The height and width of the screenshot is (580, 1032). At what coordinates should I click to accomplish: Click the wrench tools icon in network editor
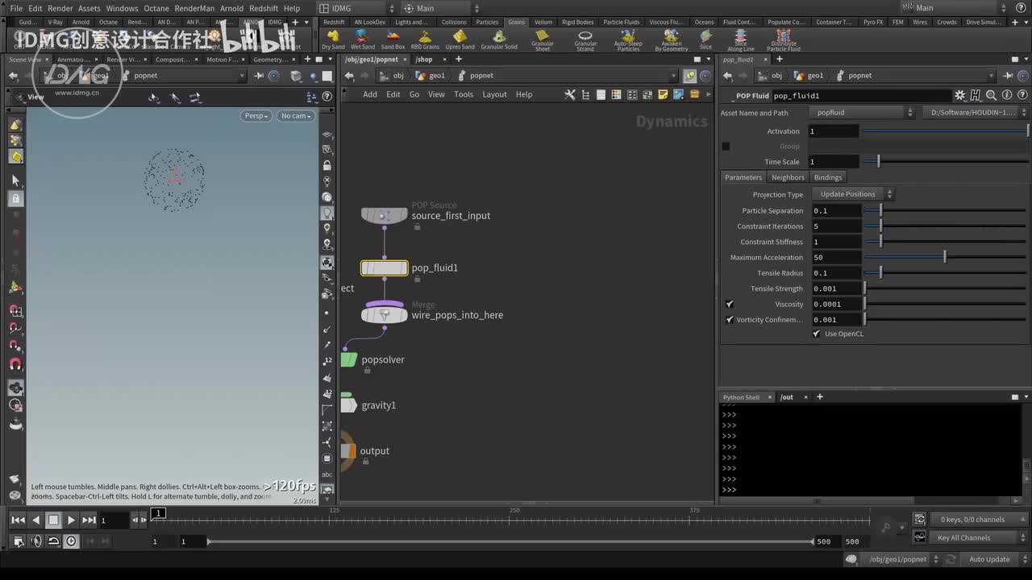point(570,94)
